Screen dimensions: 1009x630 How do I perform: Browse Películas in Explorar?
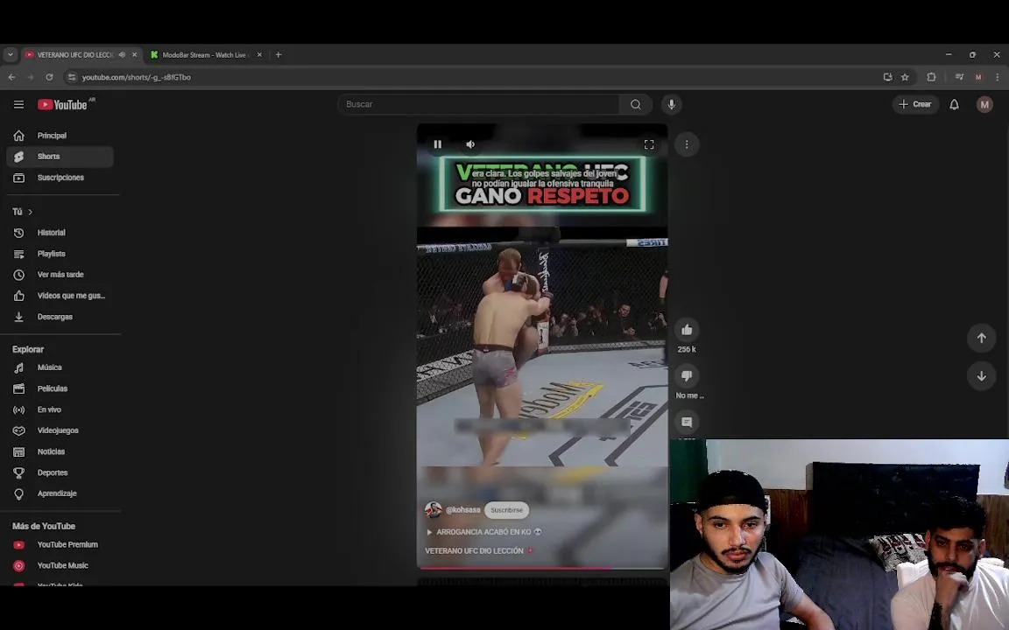point(60,388)
